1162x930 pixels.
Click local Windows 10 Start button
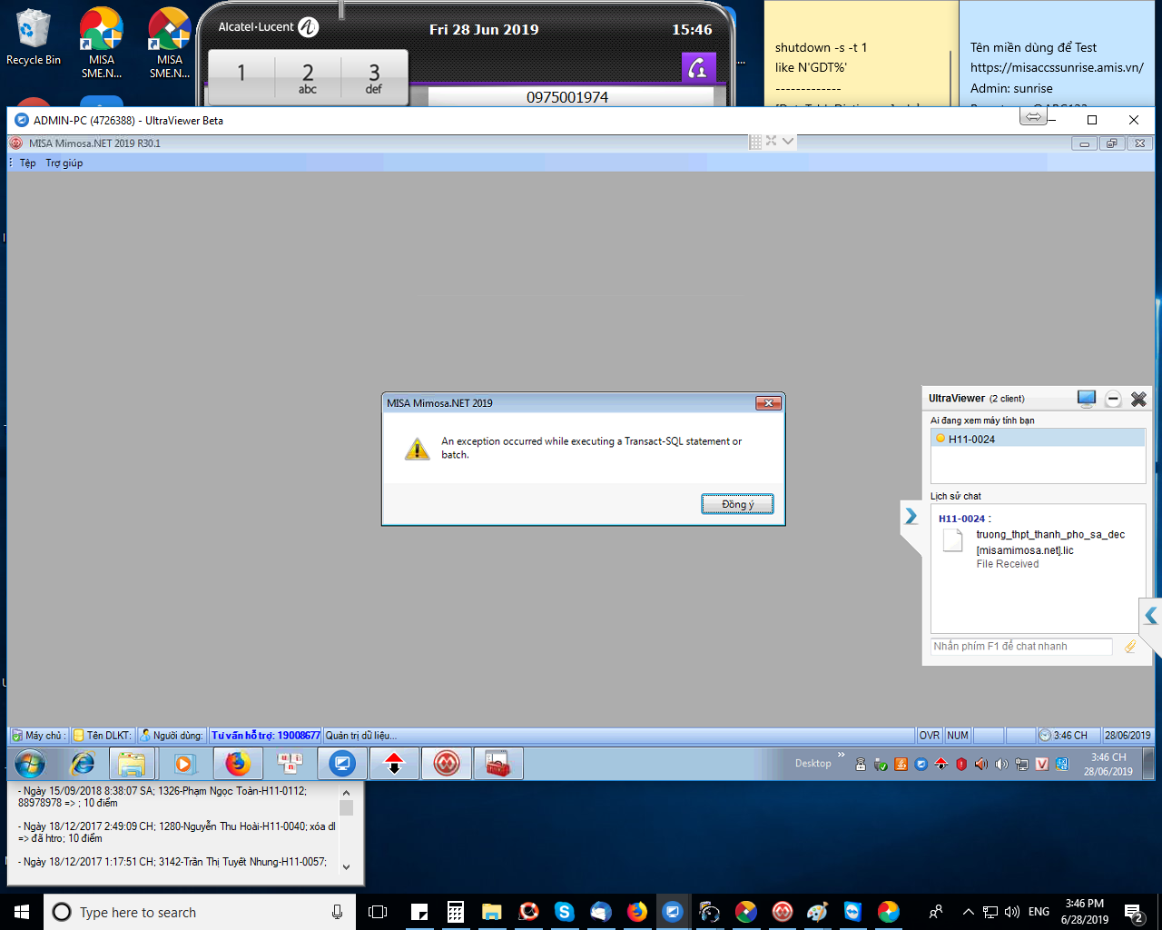pyautogui.click(x=22, y=912)
